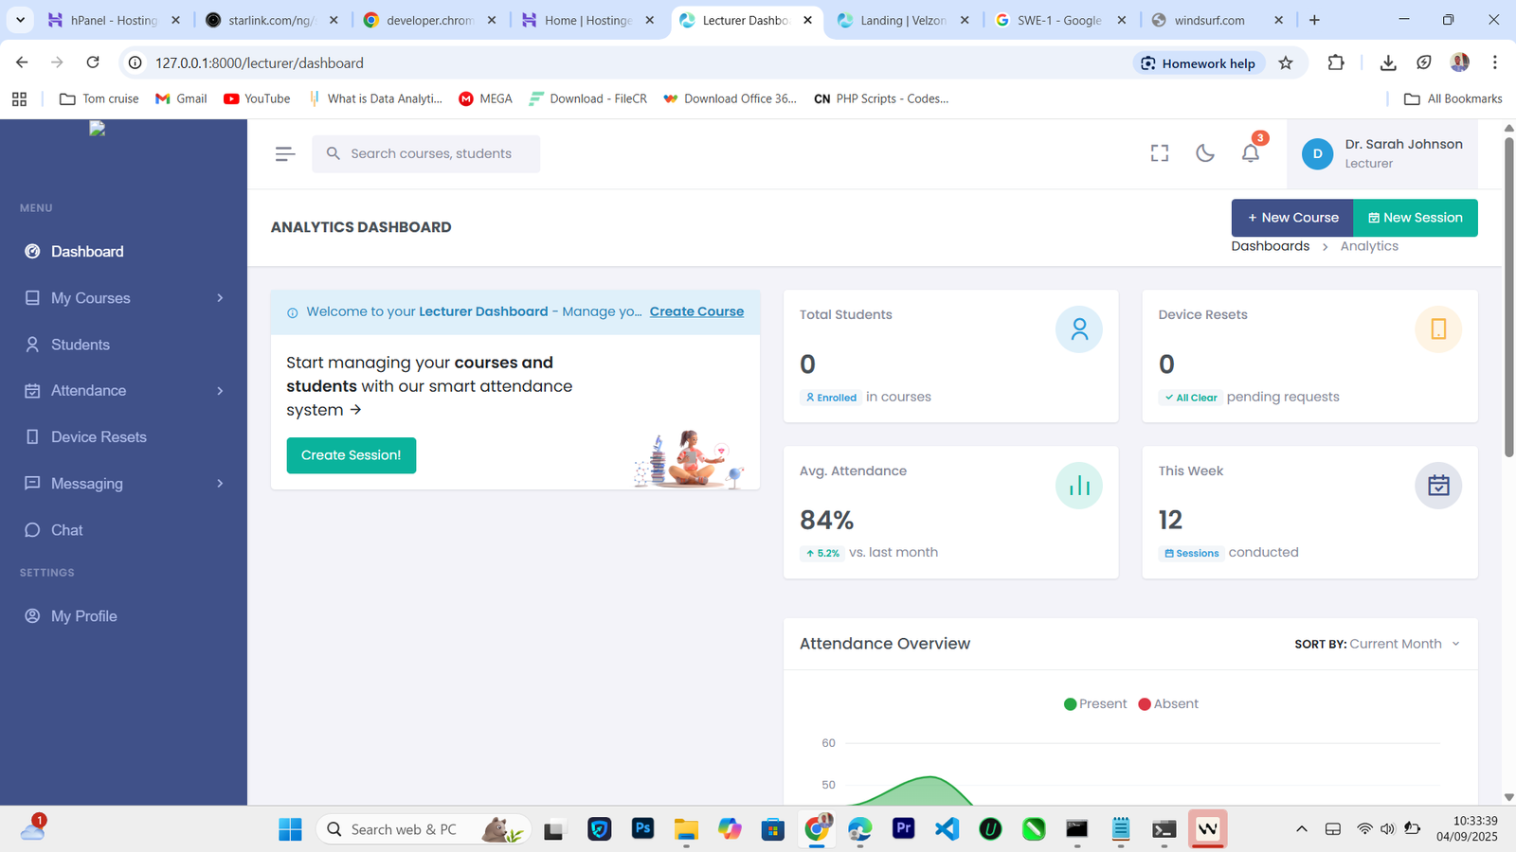The height and width of the screenshot is (852, 1516).
Task: Follow the Create Course link in banner
Action: [696, 311]
